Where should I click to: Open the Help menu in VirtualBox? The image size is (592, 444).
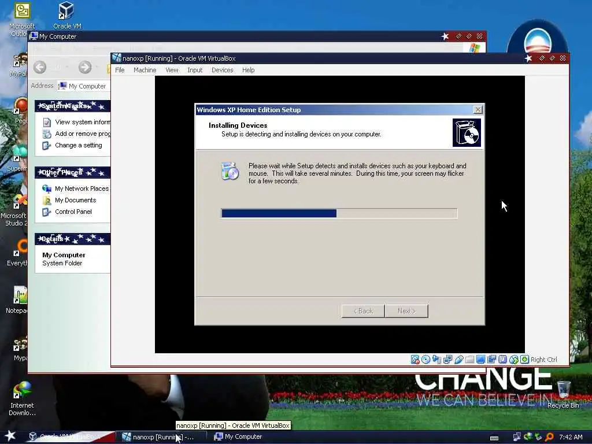click(249, 70)
